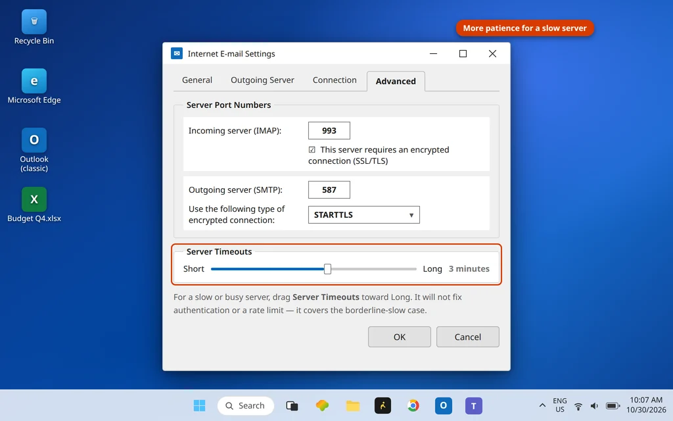This screenshot has height=421, width=673.
Task: Click the Incoming server IMAP port field
Action: click(329, 131)
